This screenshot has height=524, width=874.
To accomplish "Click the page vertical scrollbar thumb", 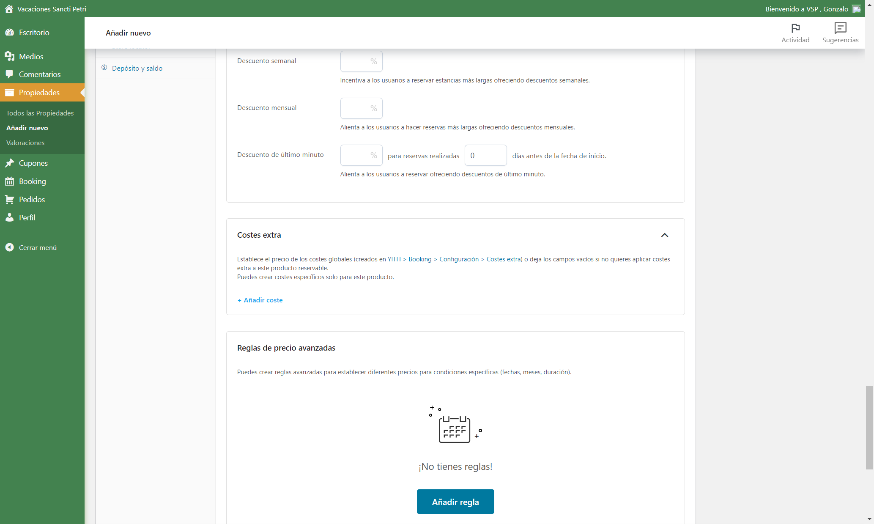I will click(x=869, y=428).
